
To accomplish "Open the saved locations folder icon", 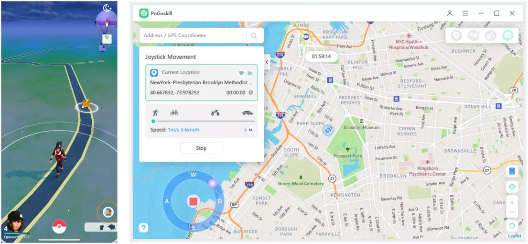I will coord(250,73).
